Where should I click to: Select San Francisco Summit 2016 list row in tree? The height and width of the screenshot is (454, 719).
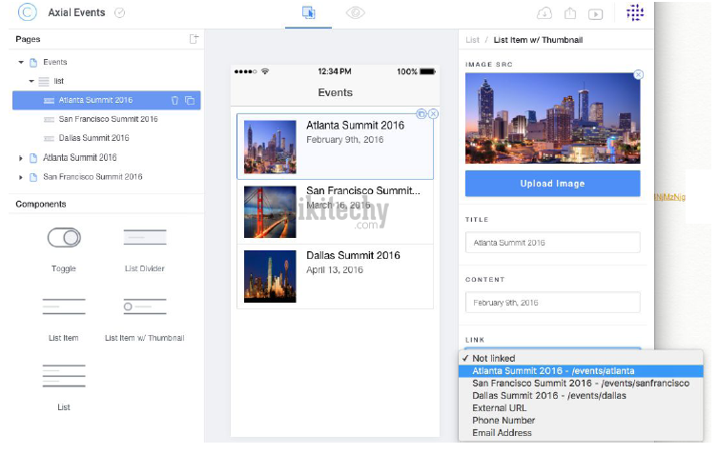click(108, 119)
